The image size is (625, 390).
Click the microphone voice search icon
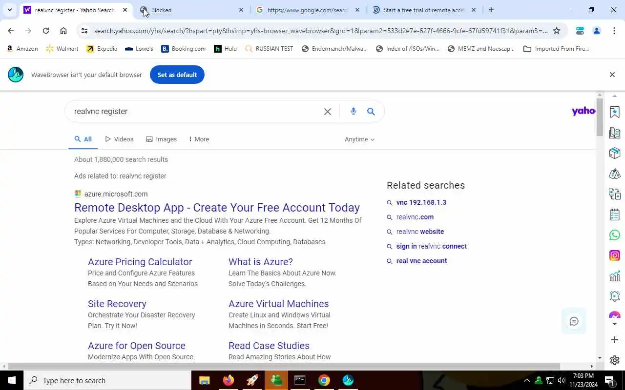(354, 112)
